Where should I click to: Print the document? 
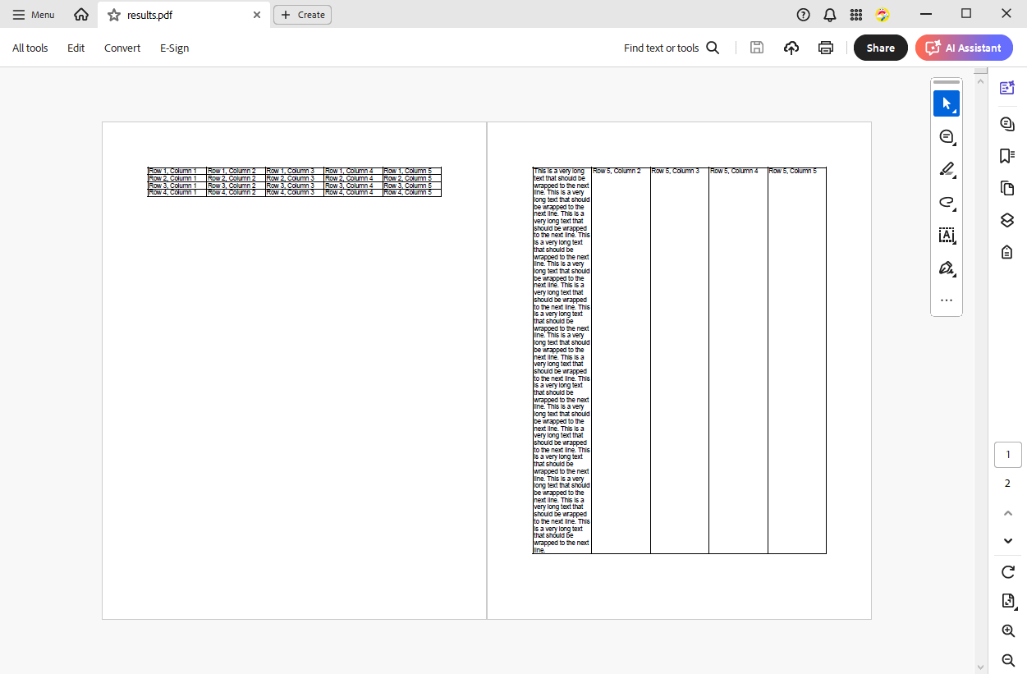point(826,48)
